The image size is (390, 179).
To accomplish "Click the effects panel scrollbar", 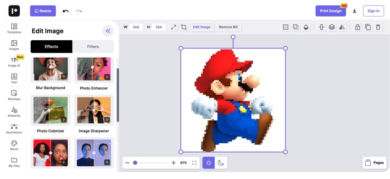I will click(x=117, y=95).
